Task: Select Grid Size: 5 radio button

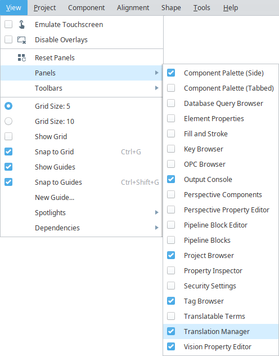Action: coord(8,106)
